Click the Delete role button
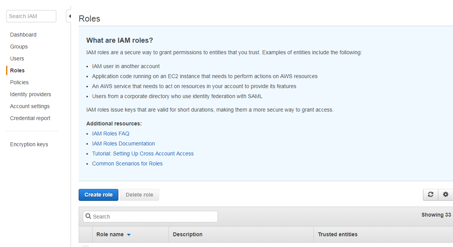453x247 pixels. 140,195
